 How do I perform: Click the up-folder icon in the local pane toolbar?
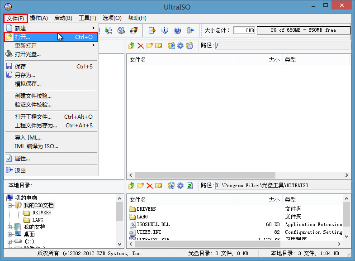131,186
